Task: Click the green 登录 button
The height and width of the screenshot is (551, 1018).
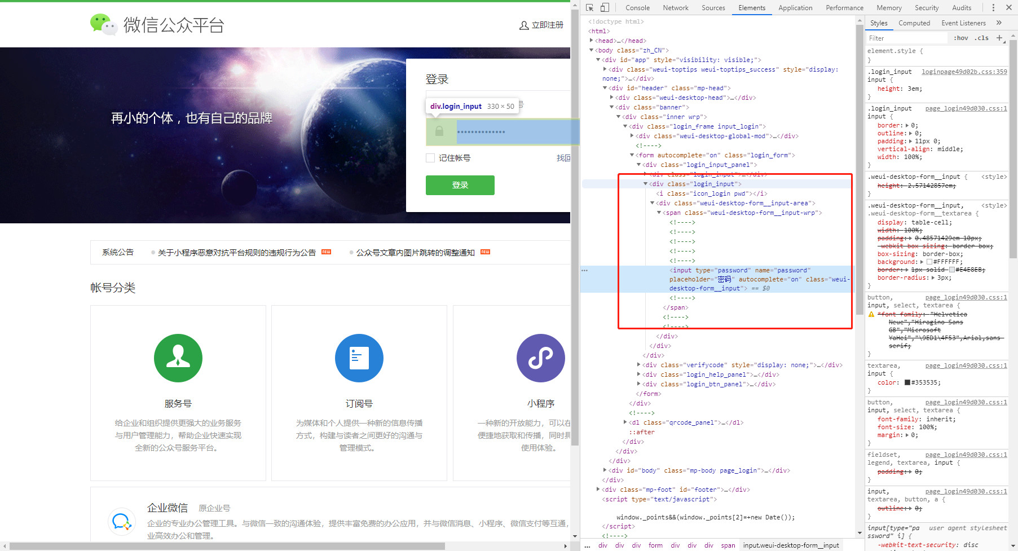Action: tap(460, 185)
